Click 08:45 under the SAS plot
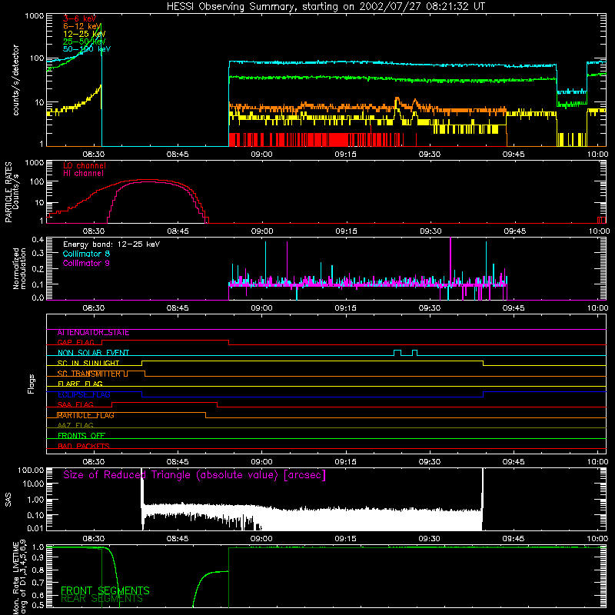Screen dimensions: 615x615 (178, 539)
